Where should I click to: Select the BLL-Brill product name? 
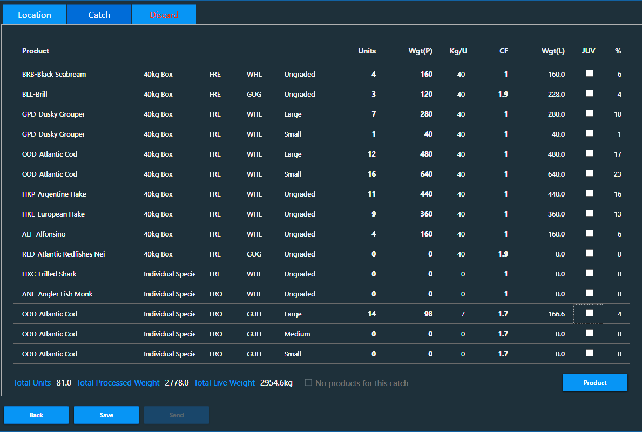coord(35,94)
